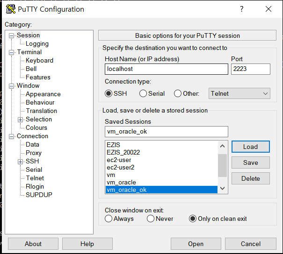283x254 pixels.
Task: Open the Proxy settings category
Action: (x=34, y=153)
